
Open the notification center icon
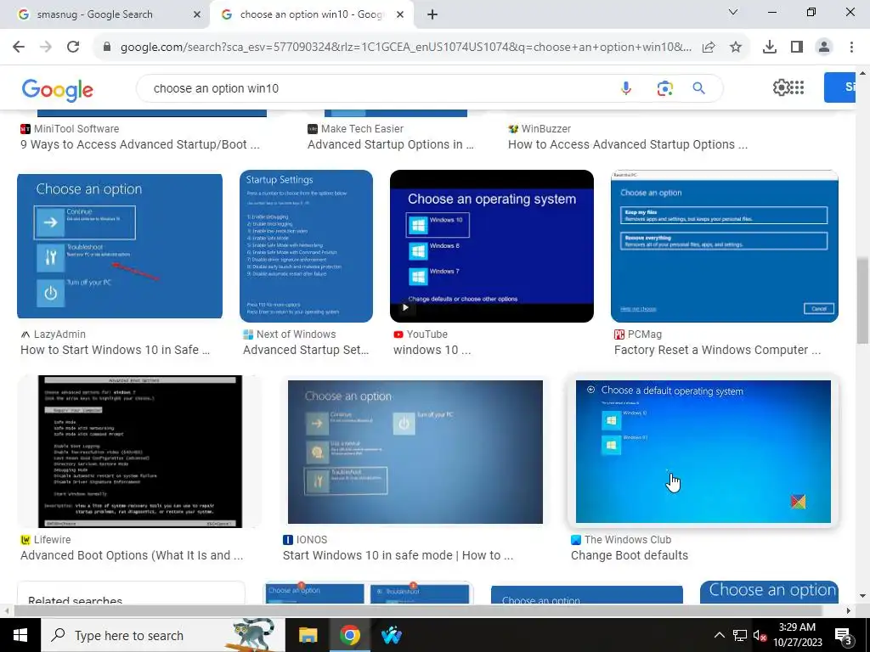pyautogui.click(x=844, y=636)
